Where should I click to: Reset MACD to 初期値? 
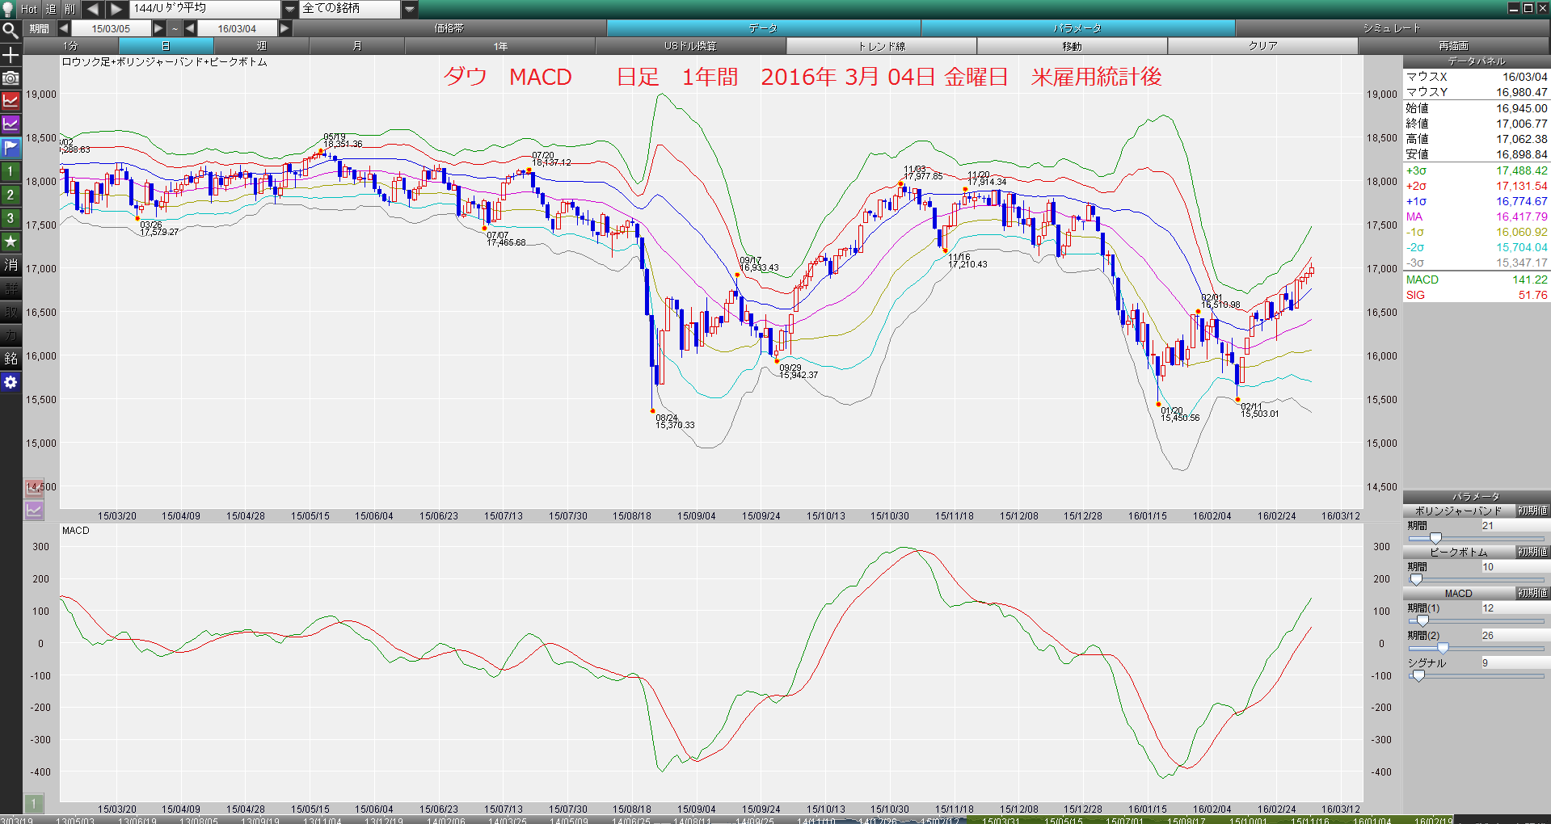(x=1532, y=593)
